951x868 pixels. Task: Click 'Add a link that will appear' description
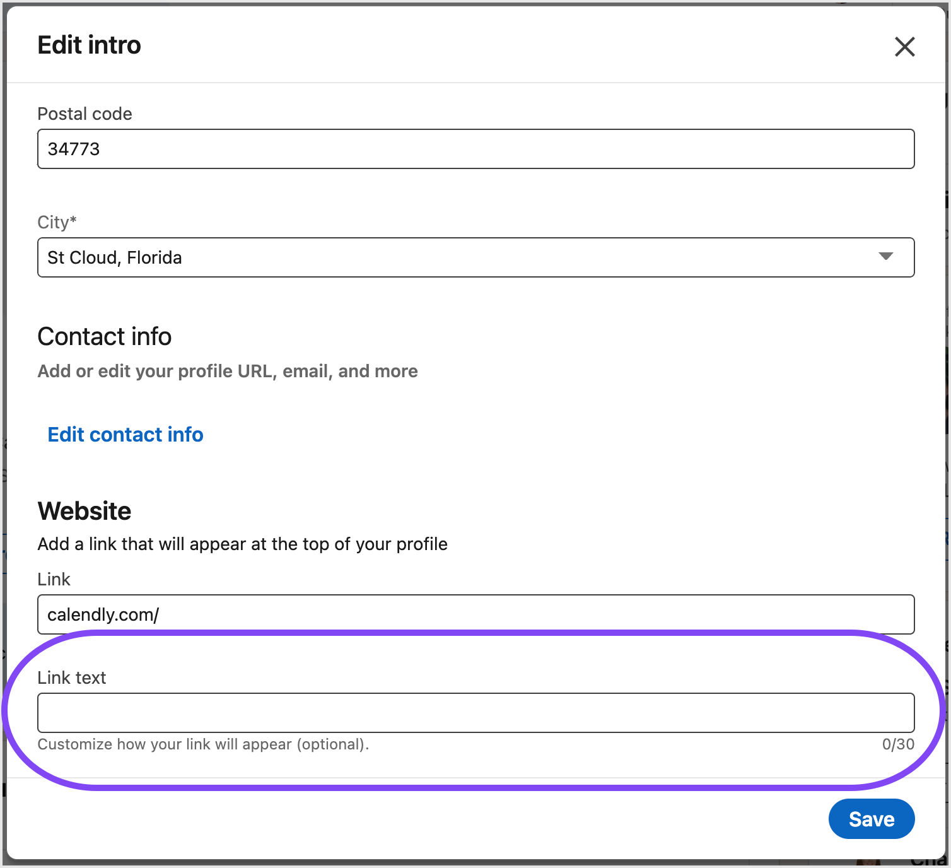click(x=242, y=544)
